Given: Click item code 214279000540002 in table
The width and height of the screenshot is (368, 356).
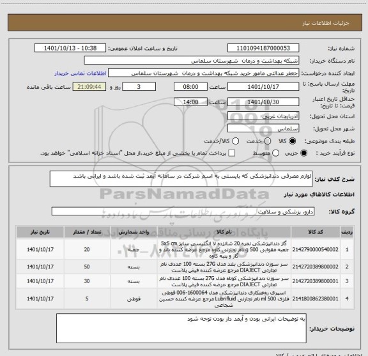Looking at the screenshot, I should [x=316, y=249].
